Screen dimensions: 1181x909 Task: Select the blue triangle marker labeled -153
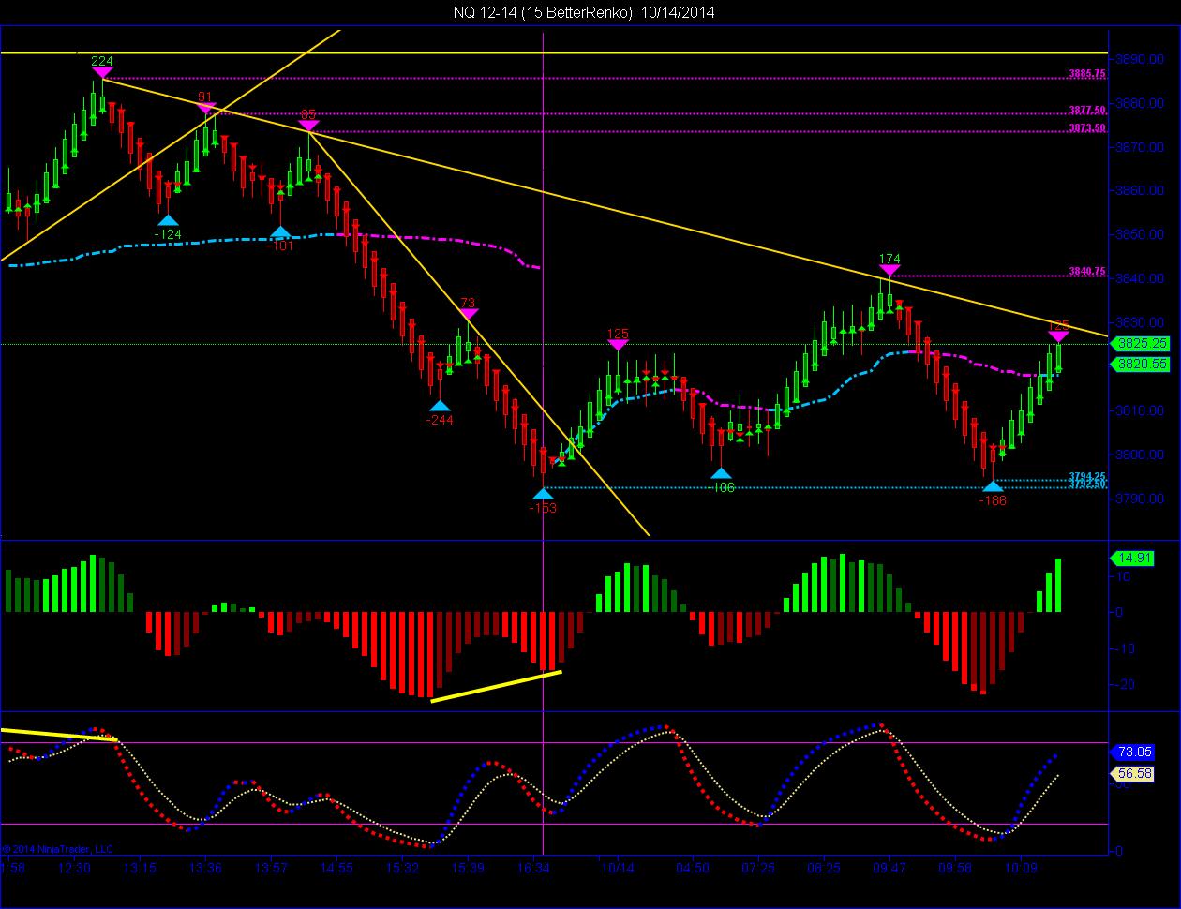(x=543, y=493)
